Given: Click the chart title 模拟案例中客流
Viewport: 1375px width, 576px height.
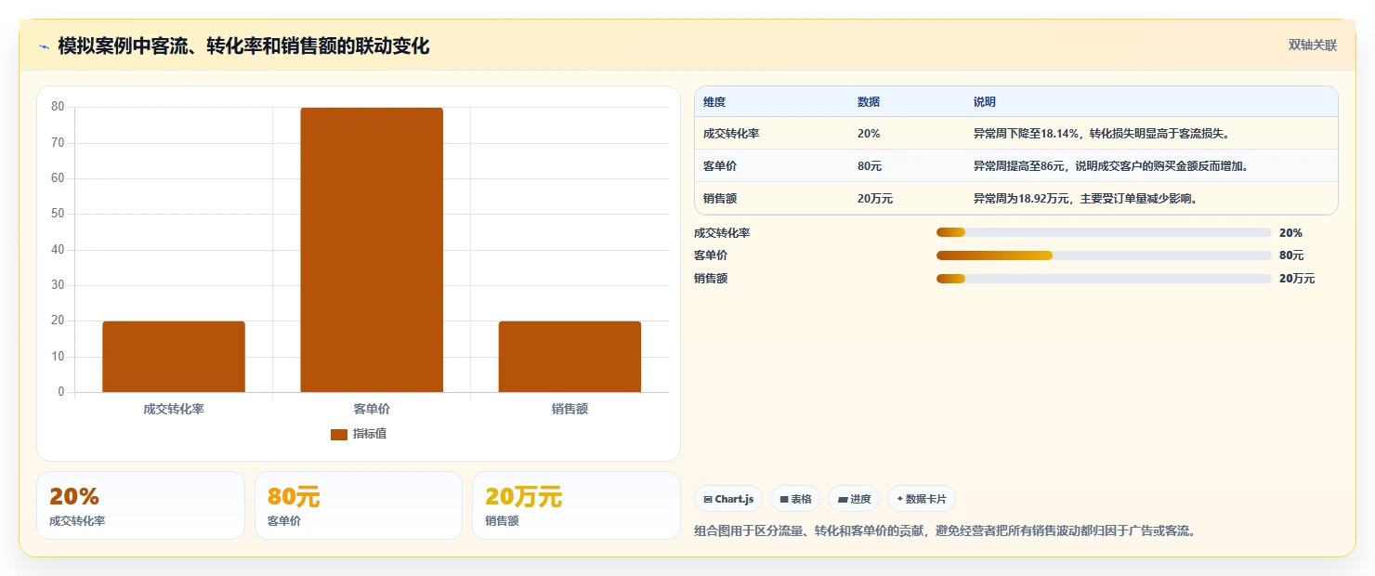Looking at the screenshot, I should 243,46.
